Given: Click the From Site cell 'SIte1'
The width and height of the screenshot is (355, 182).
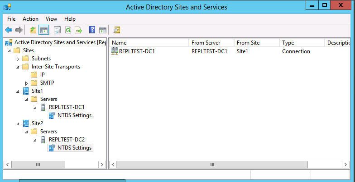Looking at the screenshot, I should pyautogui.click(x=242, y=51).
